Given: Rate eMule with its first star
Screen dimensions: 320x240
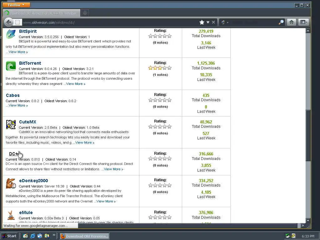Looking at the screenshot, I should point(151,217).
